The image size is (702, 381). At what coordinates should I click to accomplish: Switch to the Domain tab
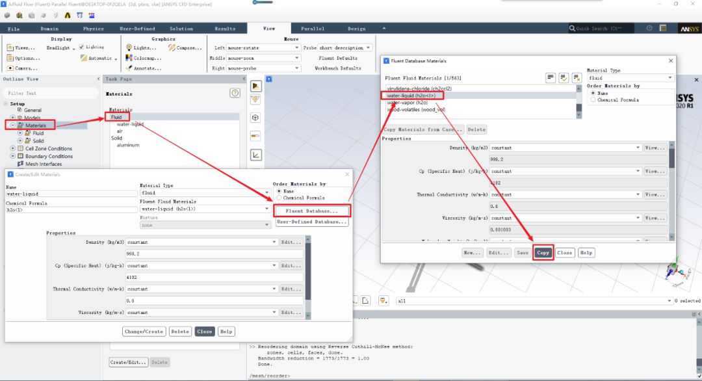[49, 28]
